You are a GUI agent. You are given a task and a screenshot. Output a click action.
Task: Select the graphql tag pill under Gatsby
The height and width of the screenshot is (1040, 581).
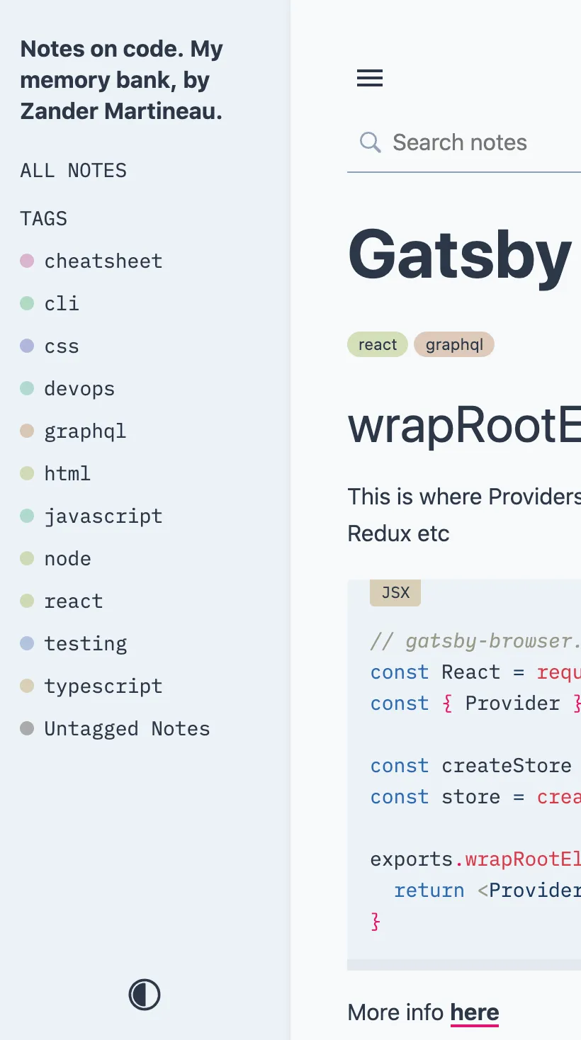454,344
